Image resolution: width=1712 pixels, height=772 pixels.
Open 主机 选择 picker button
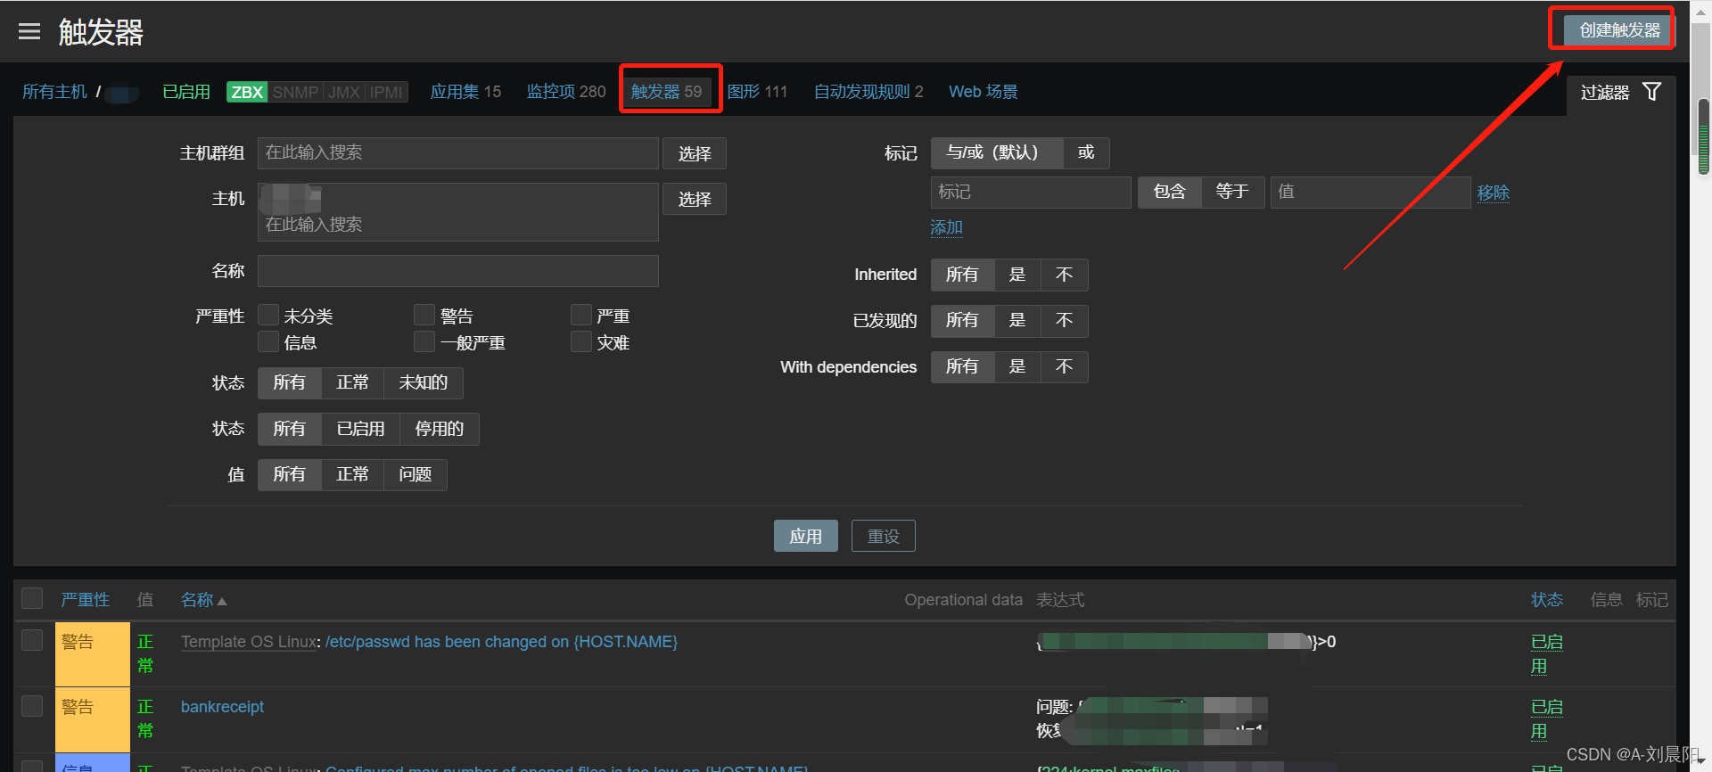tap(694, 199)
